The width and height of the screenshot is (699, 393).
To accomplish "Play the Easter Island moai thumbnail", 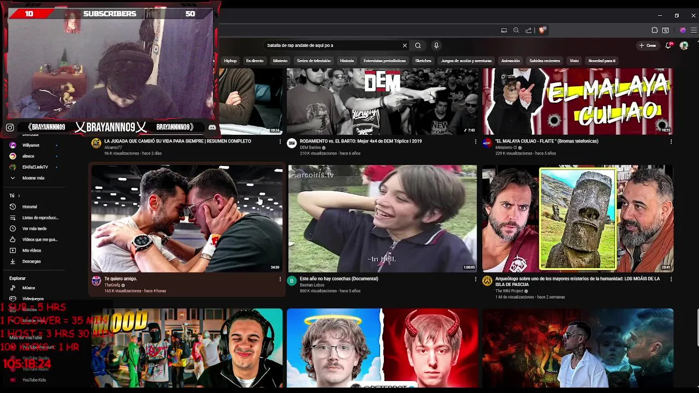I will click(578, 219).
